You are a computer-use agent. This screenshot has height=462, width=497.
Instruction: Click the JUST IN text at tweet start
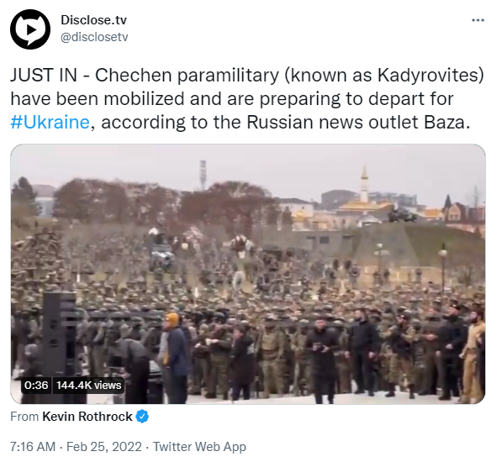(44, 76)
